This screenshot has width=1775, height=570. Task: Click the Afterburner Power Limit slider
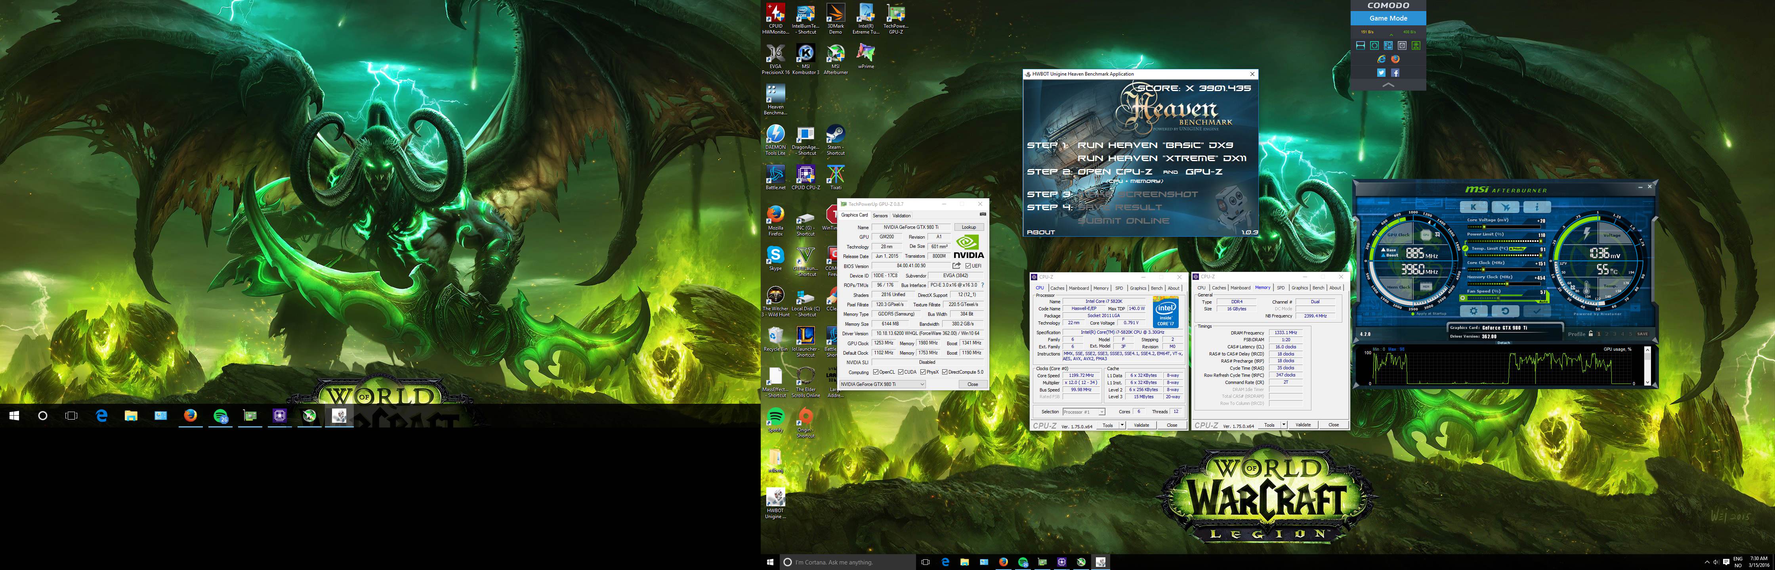pos(1505,241)
